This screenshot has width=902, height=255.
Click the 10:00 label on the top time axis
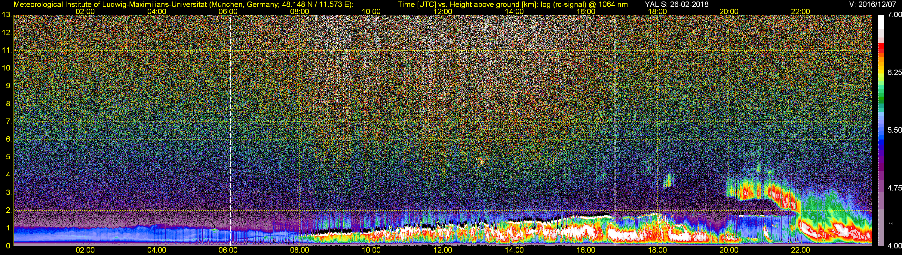pos(371,11)
